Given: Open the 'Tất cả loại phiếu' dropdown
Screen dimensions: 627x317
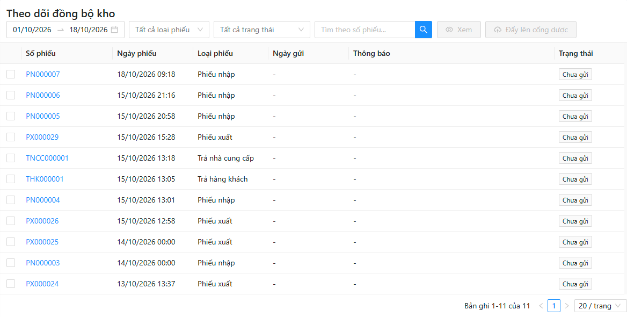Looking at the screenshot, I should 169,30.
